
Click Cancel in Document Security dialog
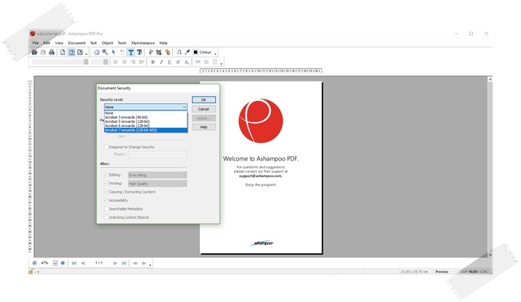pos(203,109)
